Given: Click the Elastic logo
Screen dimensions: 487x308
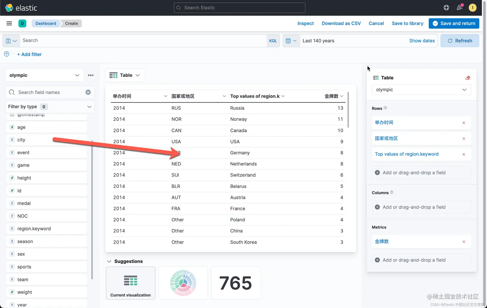Looking at the screenshot, I should pyautogui.click(x=21, y=8).
